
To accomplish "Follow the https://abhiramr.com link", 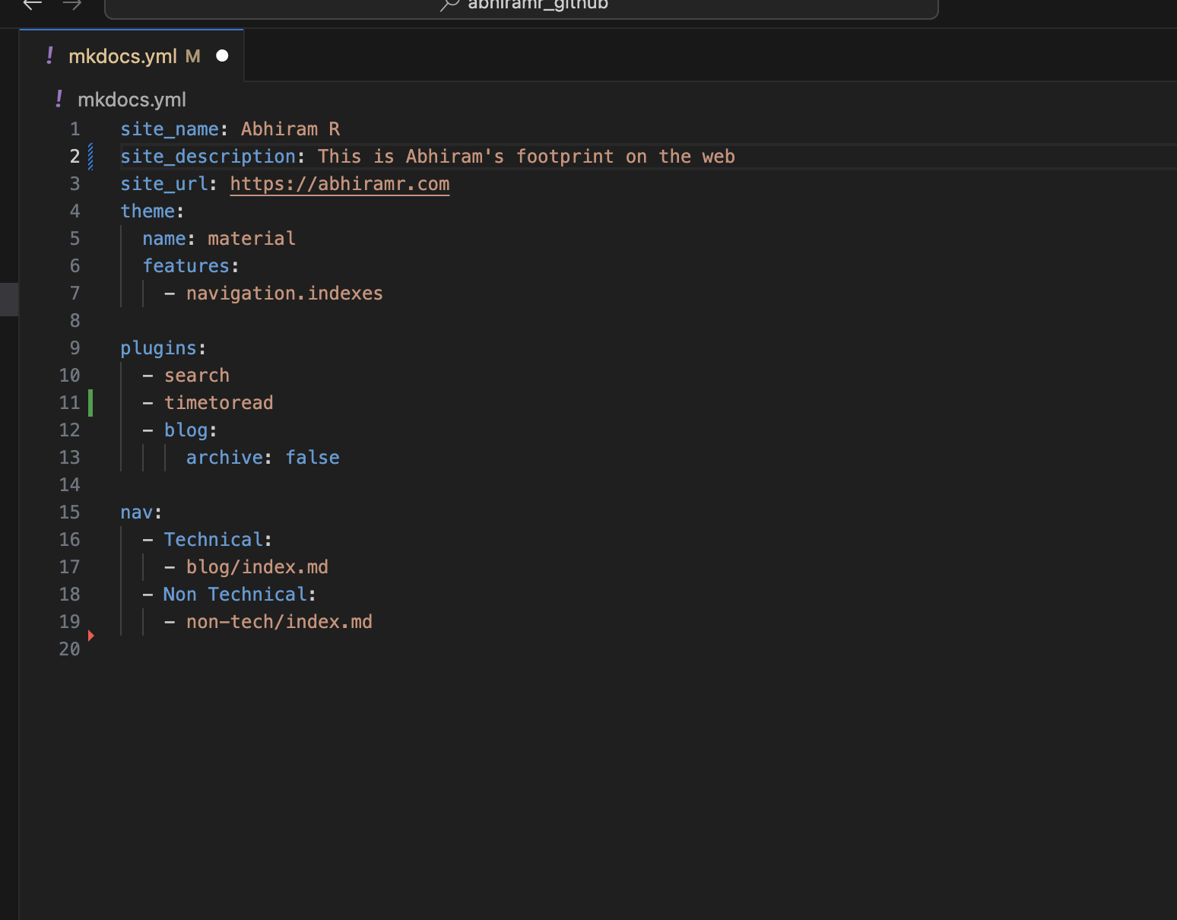I will pos(339,184).
